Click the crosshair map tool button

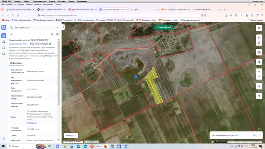click(x=259, y=87)
